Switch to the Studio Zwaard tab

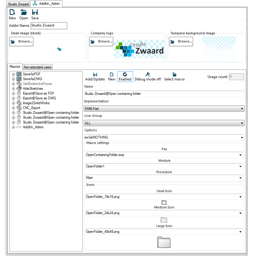18,4
